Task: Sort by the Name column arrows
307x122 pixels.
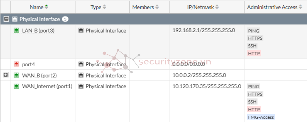Action: point(46,7)
